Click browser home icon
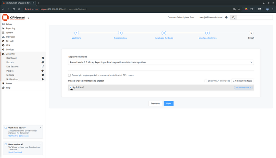This screenshot has width=276, height=158. [x=19, y=9]
